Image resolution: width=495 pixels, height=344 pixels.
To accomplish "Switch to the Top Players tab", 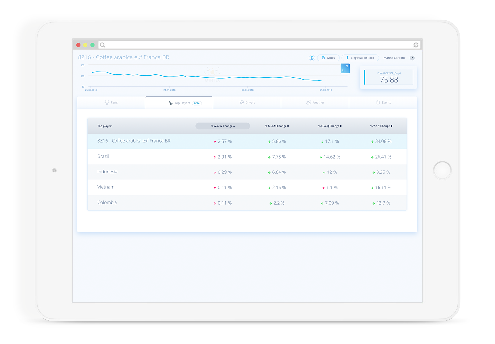I will pyautogui.click(x=179, y=103).
